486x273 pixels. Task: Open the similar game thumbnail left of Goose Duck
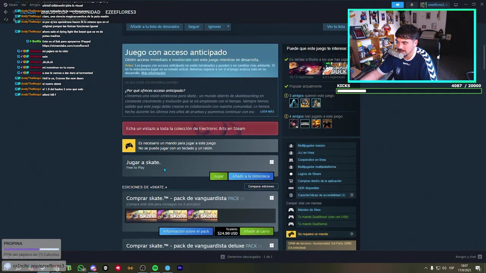coord(305,69)
